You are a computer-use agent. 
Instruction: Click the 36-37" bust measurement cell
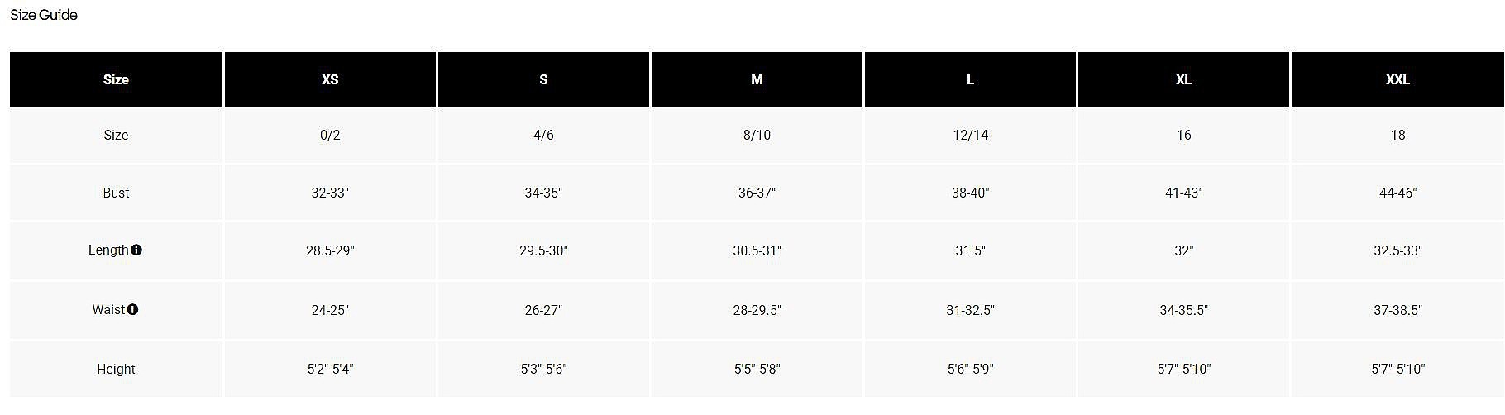point(757,193)
